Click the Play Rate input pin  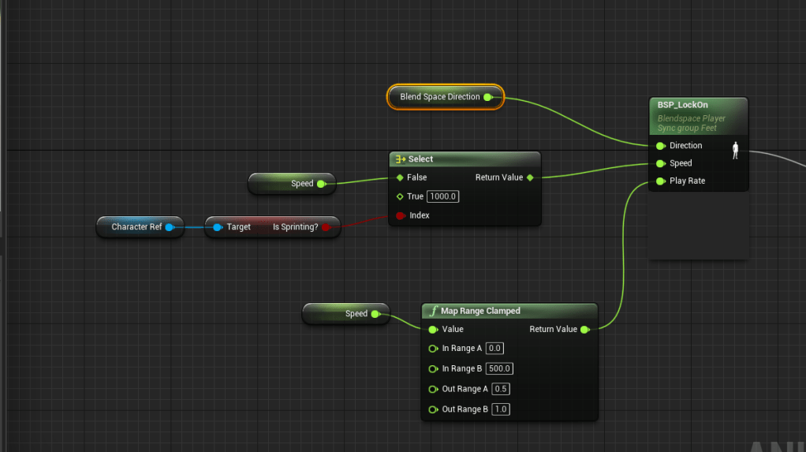click(660, 181)
